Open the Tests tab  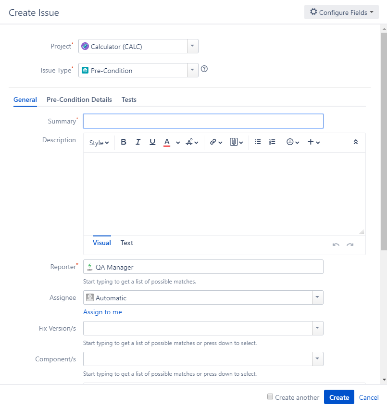(129, 99)
